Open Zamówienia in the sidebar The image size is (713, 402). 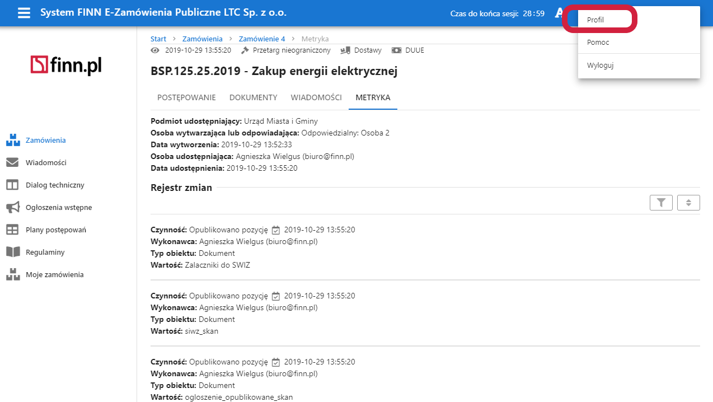[x=46, y=141]
